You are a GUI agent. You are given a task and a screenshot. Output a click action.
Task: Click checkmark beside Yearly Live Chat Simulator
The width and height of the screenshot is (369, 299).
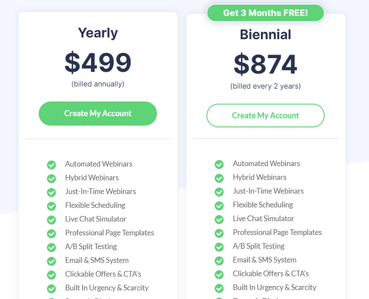[51, 220]
